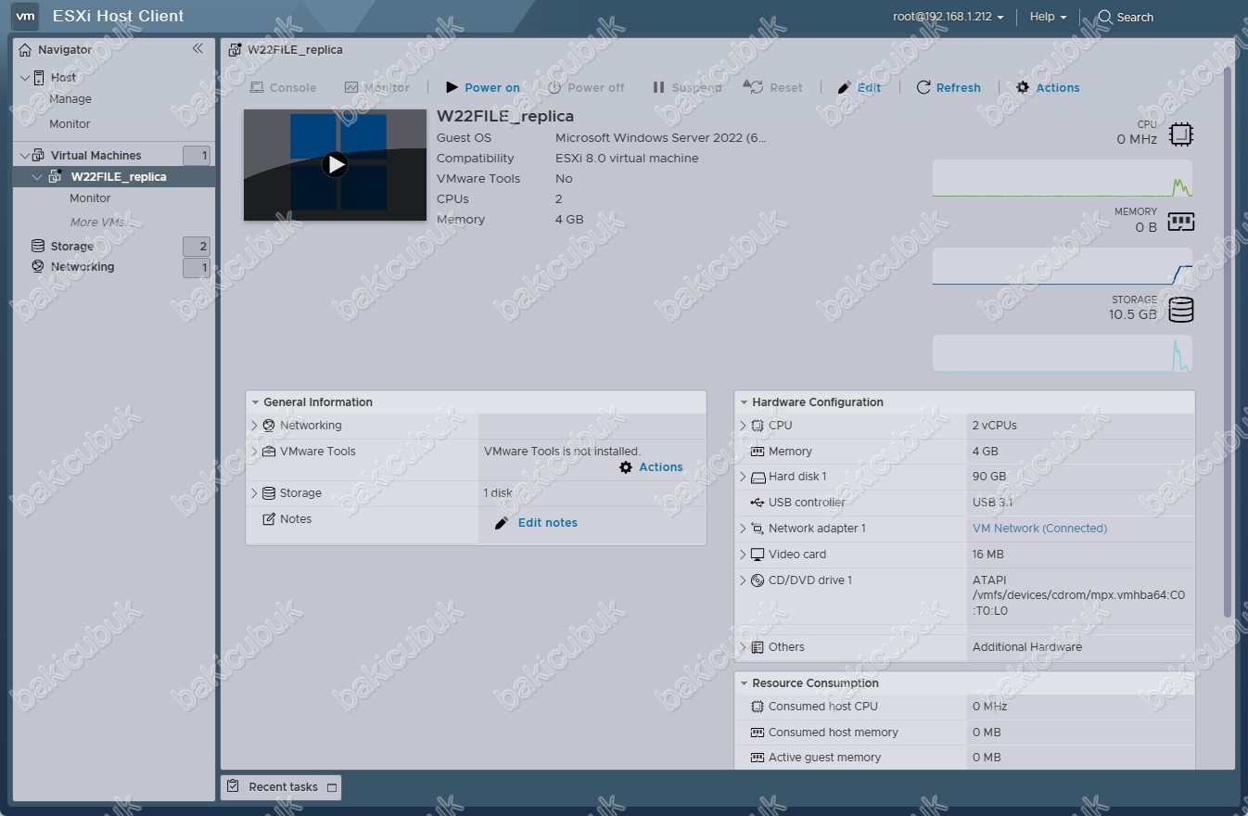The width and height of the screenshot is (1248, 816).
Task: Click the Consumed host memory icon
Action: coord(758,733)
